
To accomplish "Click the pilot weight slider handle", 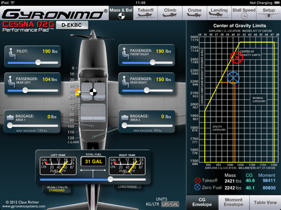I will pos(38,62).
